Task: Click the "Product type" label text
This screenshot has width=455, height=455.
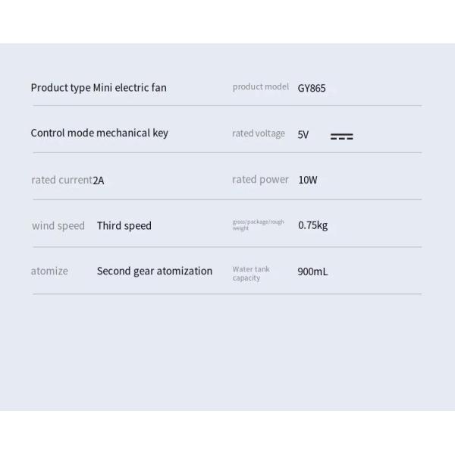Action: point(60,87)
